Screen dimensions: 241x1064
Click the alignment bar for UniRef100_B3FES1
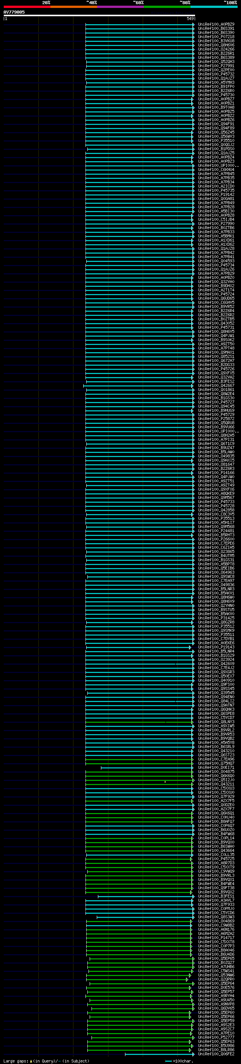click(x=146, y=896)
